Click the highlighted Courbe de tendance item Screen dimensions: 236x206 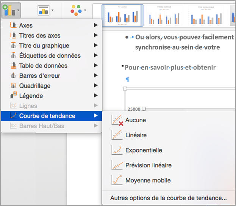pyautogui.click(x=51, y=116)
